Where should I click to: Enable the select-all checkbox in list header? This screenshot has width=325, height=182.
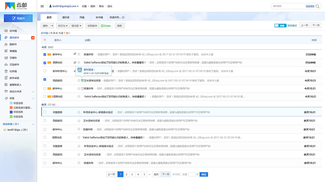[45, 40]
